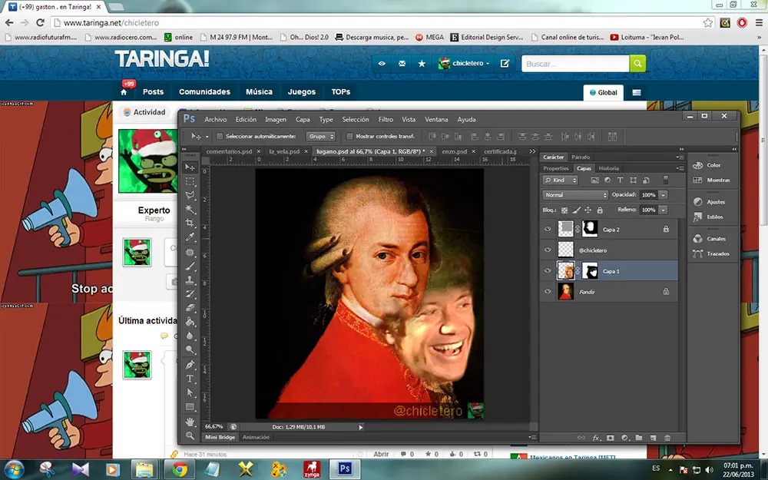The height and width of the screenshot is (480, 768).
Task: Hide the @chicletero text layer
Action: [x=548, y=250]
